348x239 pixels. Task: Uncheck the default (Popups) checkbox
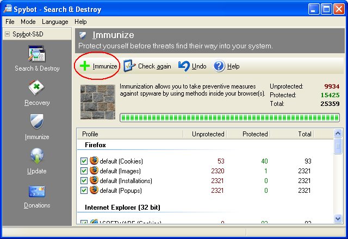tap(84, 190)
